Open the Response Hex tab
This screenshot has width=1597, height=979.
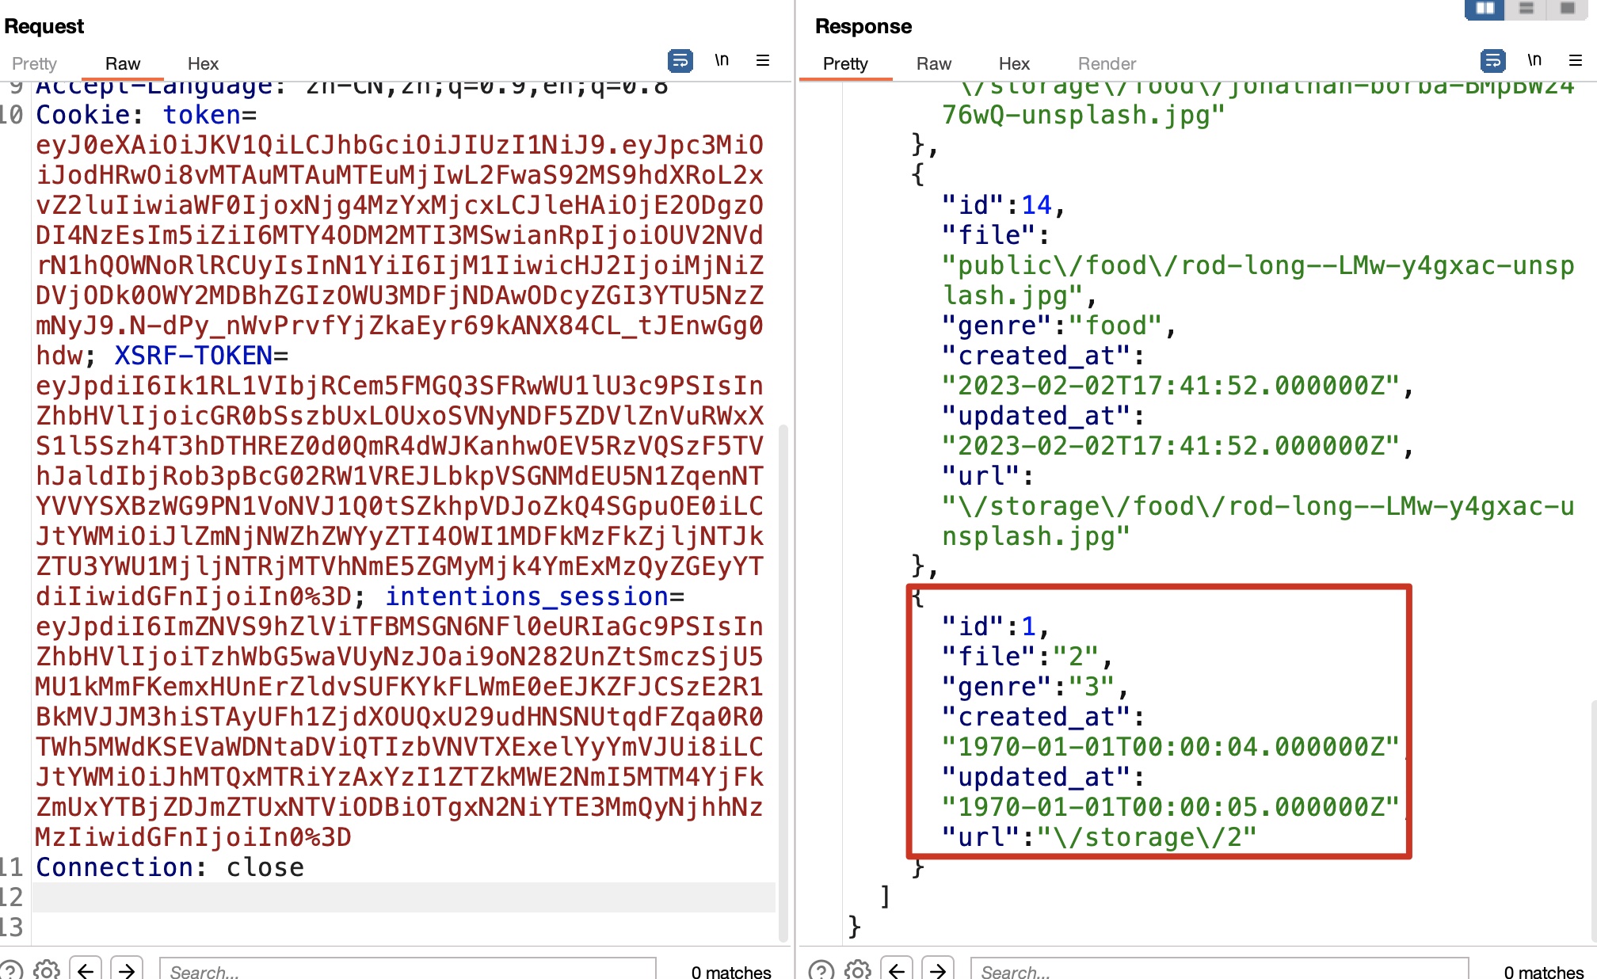(1014, 63)
